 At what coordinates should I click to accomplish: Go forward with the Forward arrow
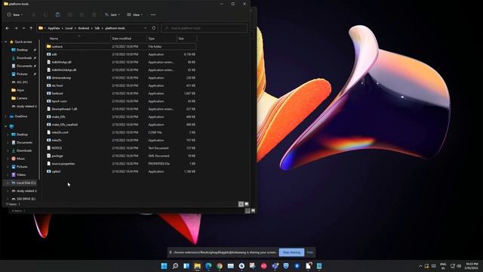pyautogui.click(x=16, y=28)
